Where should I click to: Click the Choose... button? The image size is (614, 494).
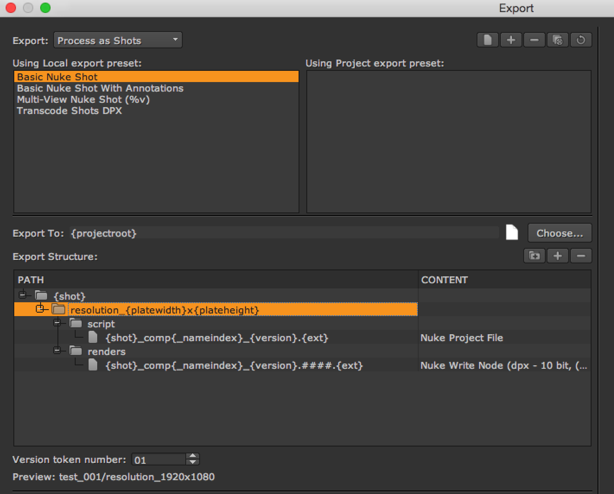pyautogui.click(x=560, y=233)
